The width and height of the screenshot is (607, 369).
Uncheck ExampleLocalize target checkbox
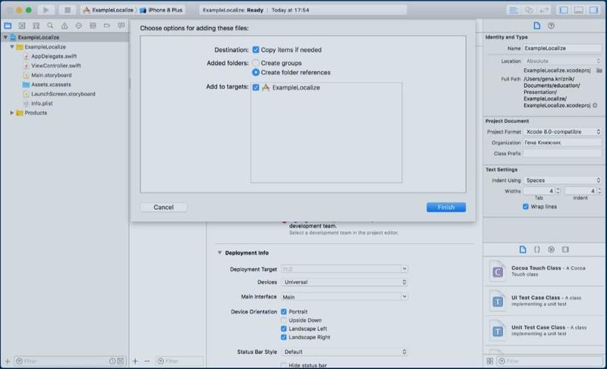pyautogui.click(x=256, y=88)
